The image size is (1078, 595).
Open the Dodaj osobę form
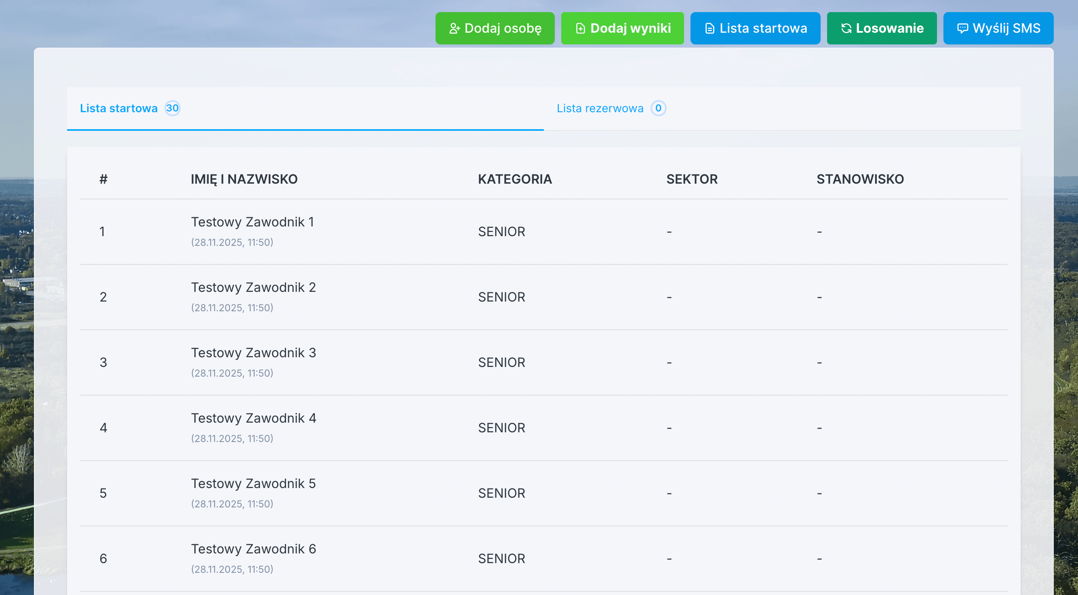point(495,28)
